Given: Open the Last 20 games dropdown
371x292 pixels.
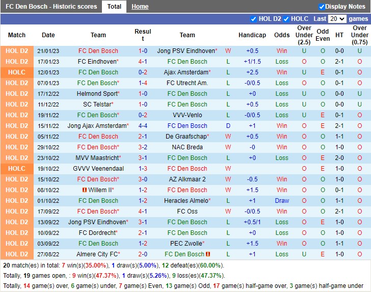Looking at the screenshot, I should point(337,19).
